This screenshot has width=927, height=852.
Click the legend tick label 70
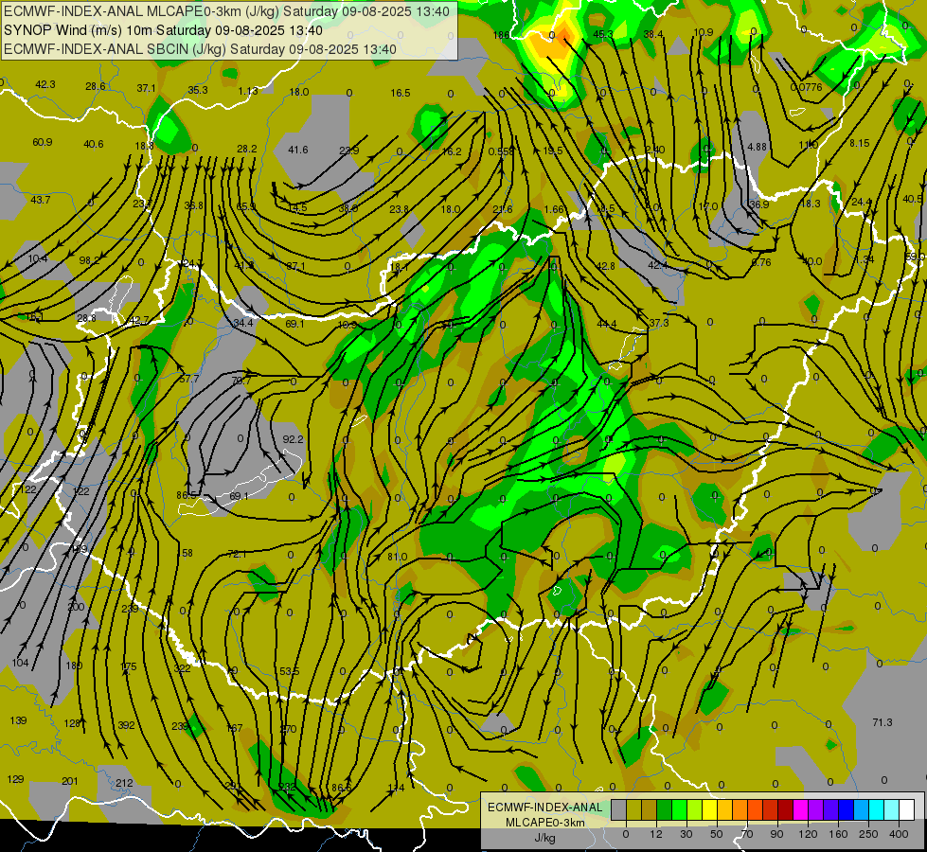(747, 834)
